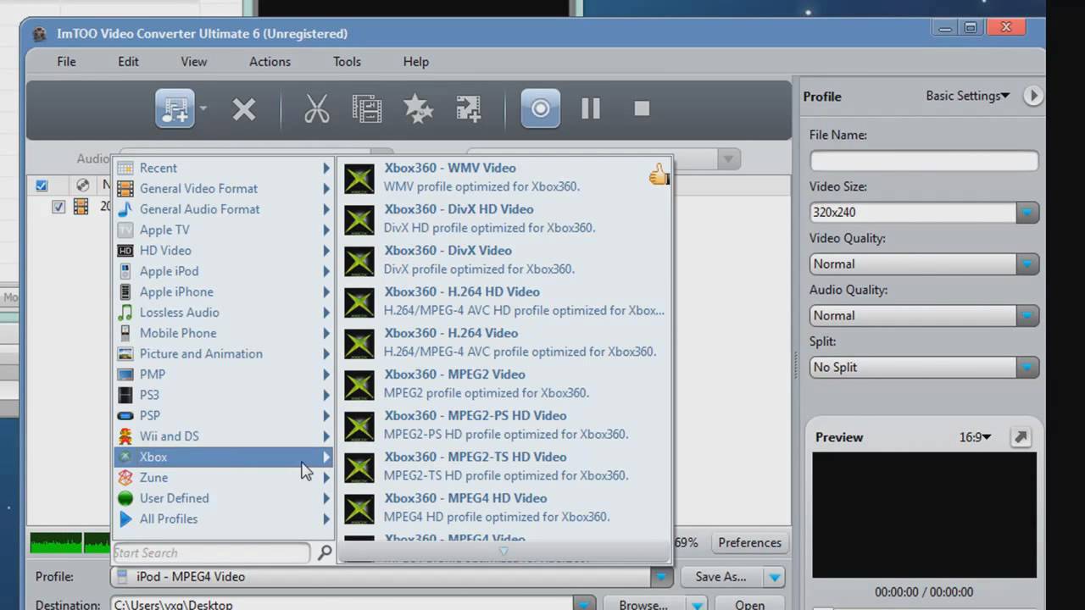Click the Xbox360 - DivX HD Video icon
Image resolution: width=1085 pixels, height=610 pixels.
pos(359,220)
